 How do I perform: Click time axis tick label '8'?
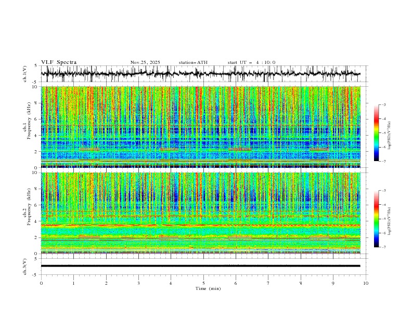(x=301, y=283)
